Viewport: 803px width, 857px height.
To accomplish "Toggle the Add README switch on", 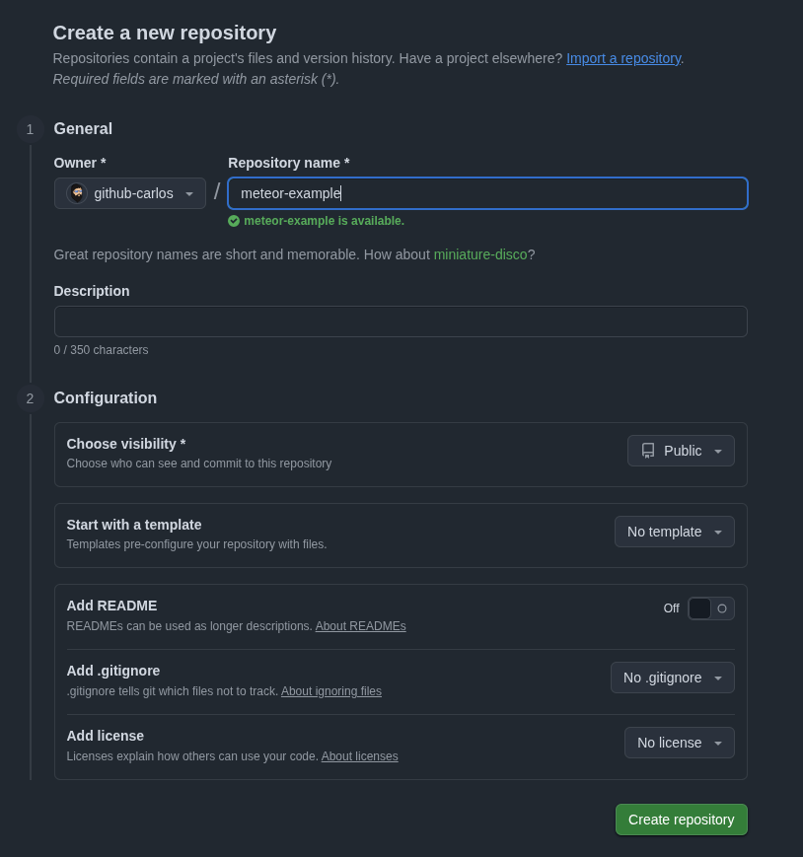I will tap(710, 608).
